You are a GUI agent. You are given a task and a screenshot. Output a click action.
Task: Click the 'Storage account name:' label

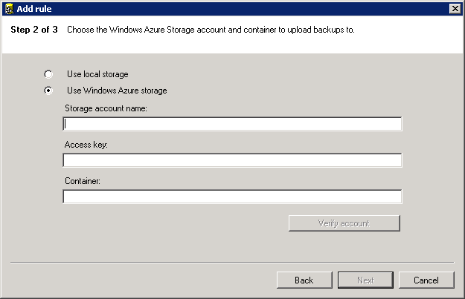106,108
